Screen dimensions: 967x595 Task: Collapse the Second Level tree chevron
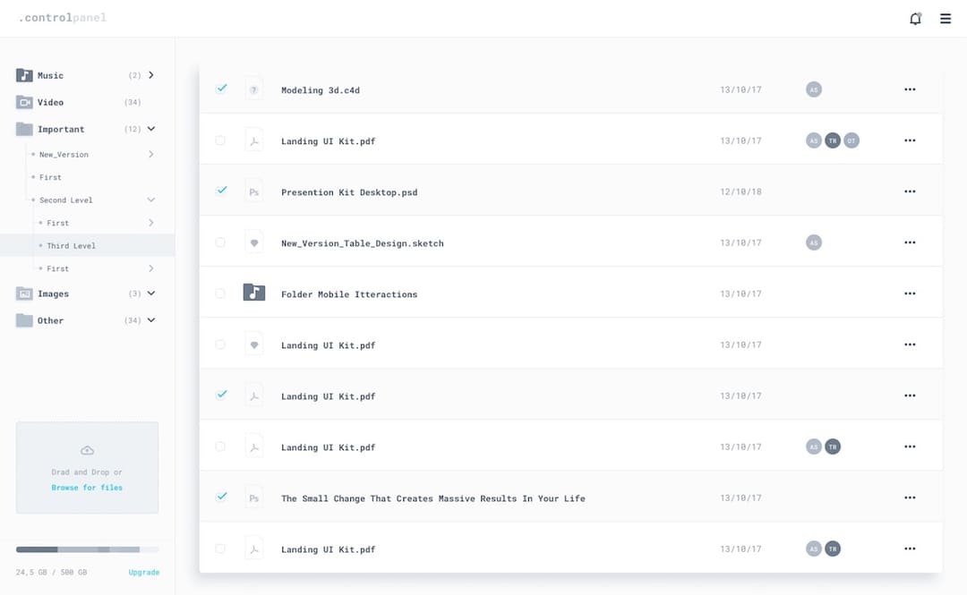coord(150,199)
